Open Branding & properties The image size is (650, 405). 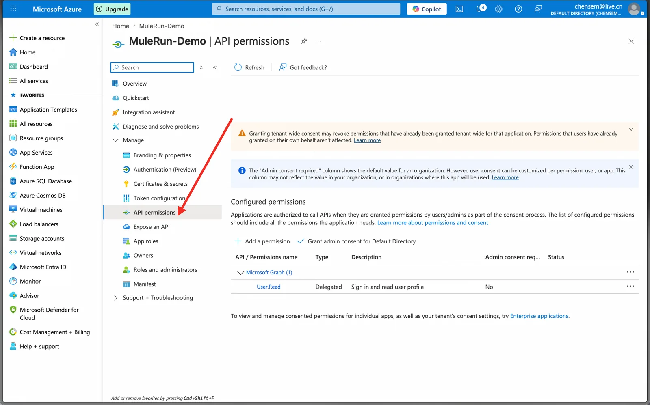[157, 155]
